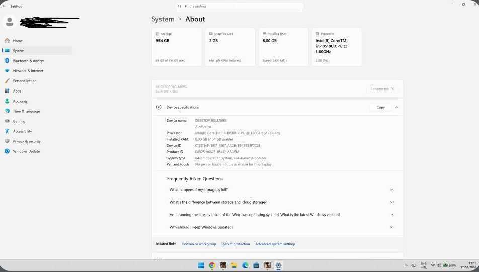479x272 pixels.
Task: Open Home in the sidebar
Action: (37, 41)
